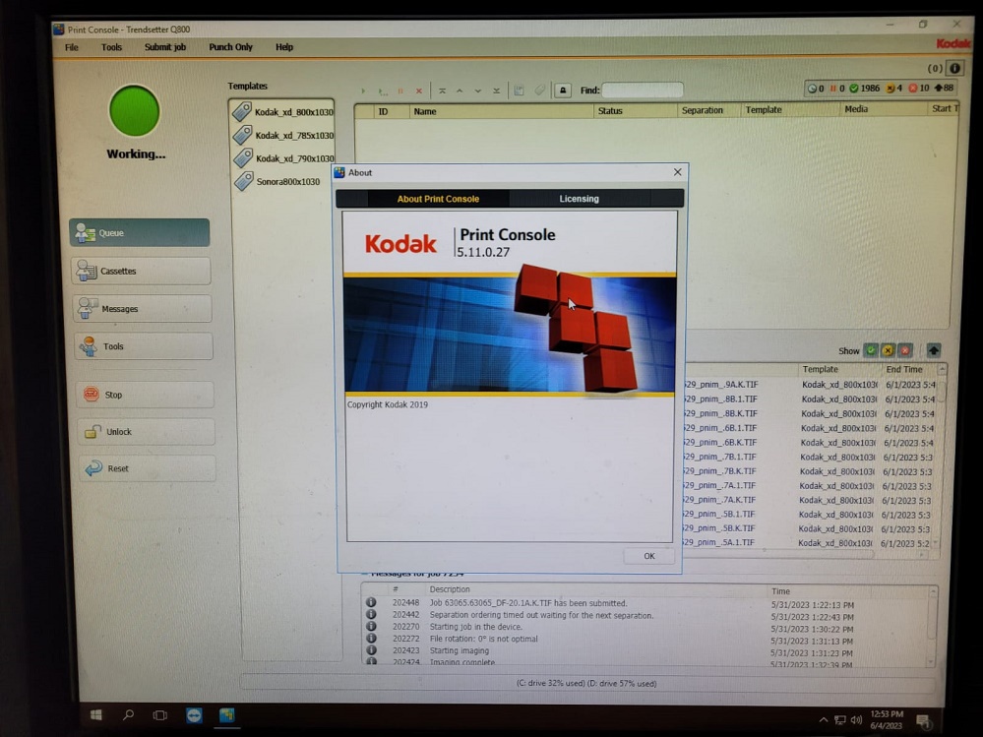Click the black up-arrow icon next to Show

tap(933, 350)
